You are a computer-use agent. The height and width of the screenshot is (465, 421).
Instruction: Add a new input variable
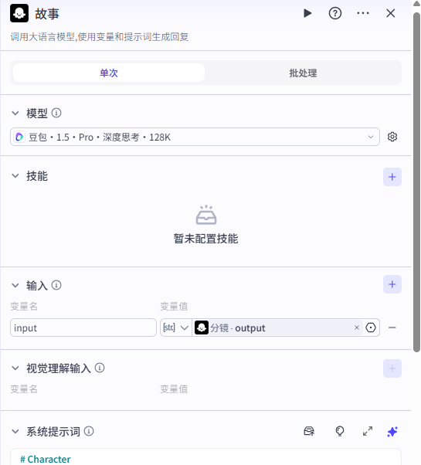[392, 284]
